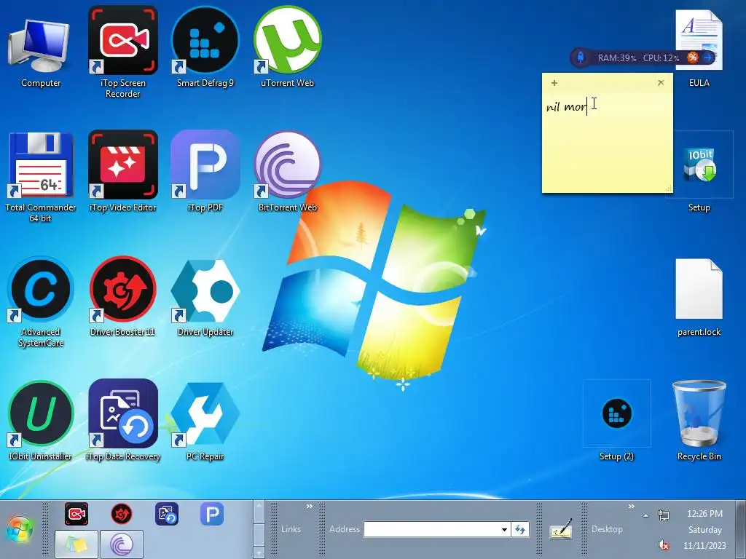Click the Links toolbar label
This screenshot has height=559, width=746.
click(291, 529)
